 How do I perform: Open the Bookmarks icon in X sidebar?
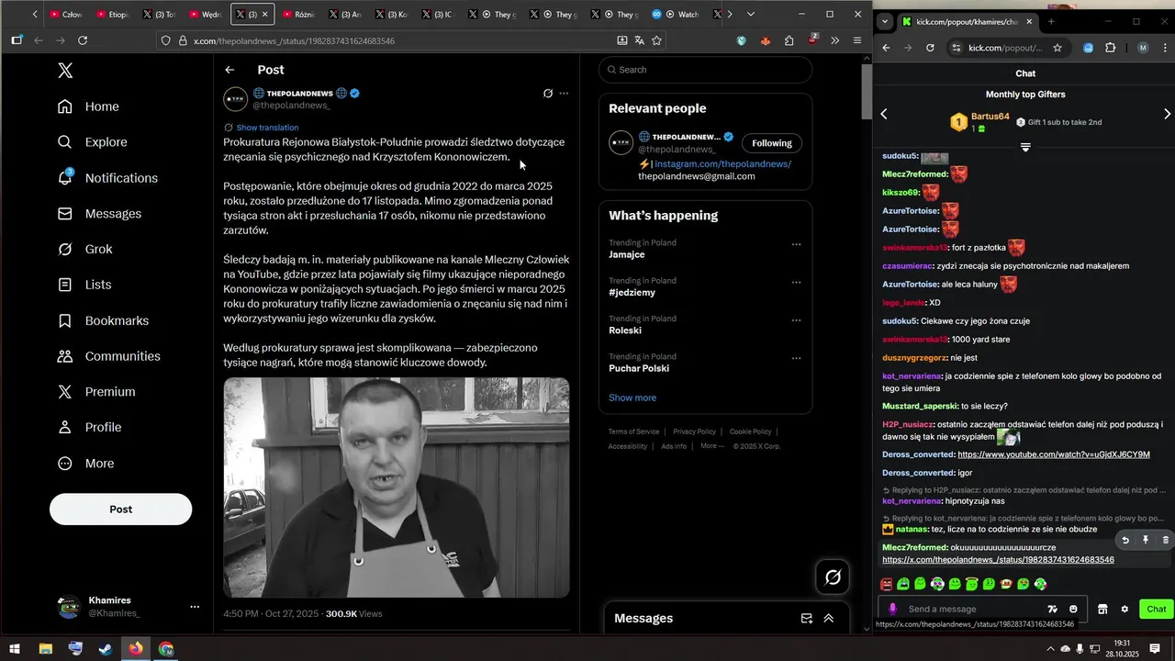[65, 320]
